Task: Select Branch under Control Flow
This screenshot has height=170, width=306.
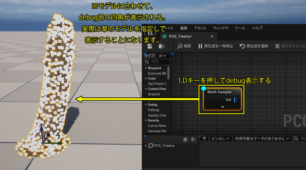Action: (x=154, y=94)
